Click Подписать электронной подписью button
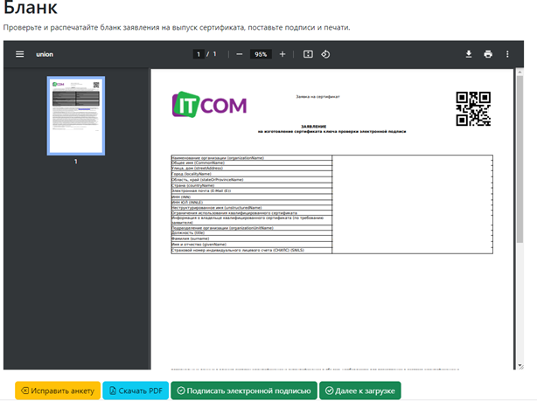Image resolution: width=537 pixels, height=401 pixels. 243,391
